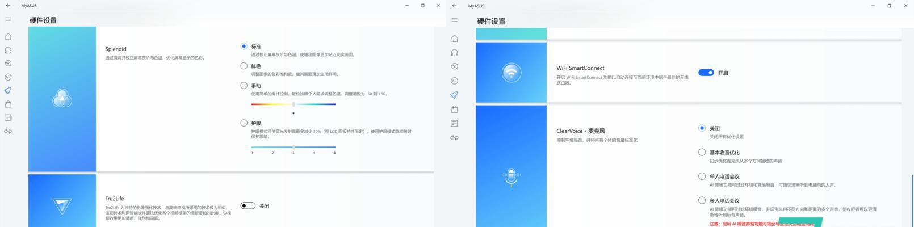Open shopping bag icon in right window sidebar
Image resolution: width=914 pixels, height=227 pixels.
tap(454, 109)
